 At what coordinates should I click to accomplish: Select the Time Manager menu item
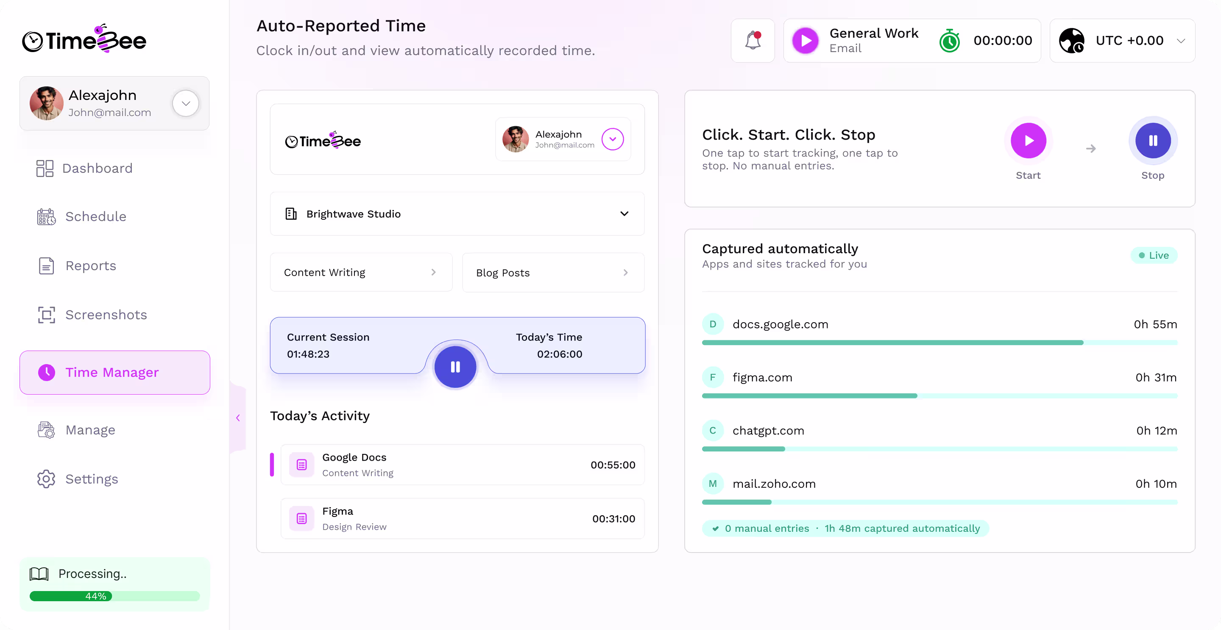click(115, 373)
